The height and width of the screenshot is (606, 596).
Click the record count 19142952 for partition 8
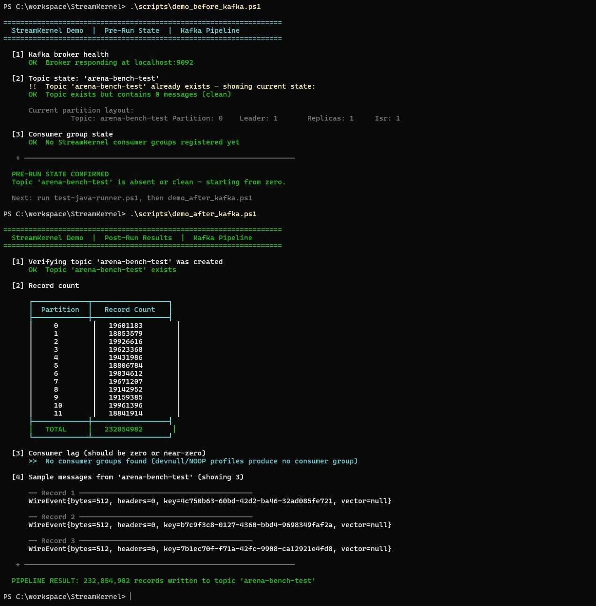tap(126, 389)
